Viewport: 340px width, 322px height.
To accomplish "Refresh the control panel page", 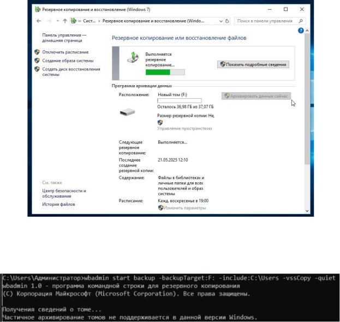I will [227, 21].
